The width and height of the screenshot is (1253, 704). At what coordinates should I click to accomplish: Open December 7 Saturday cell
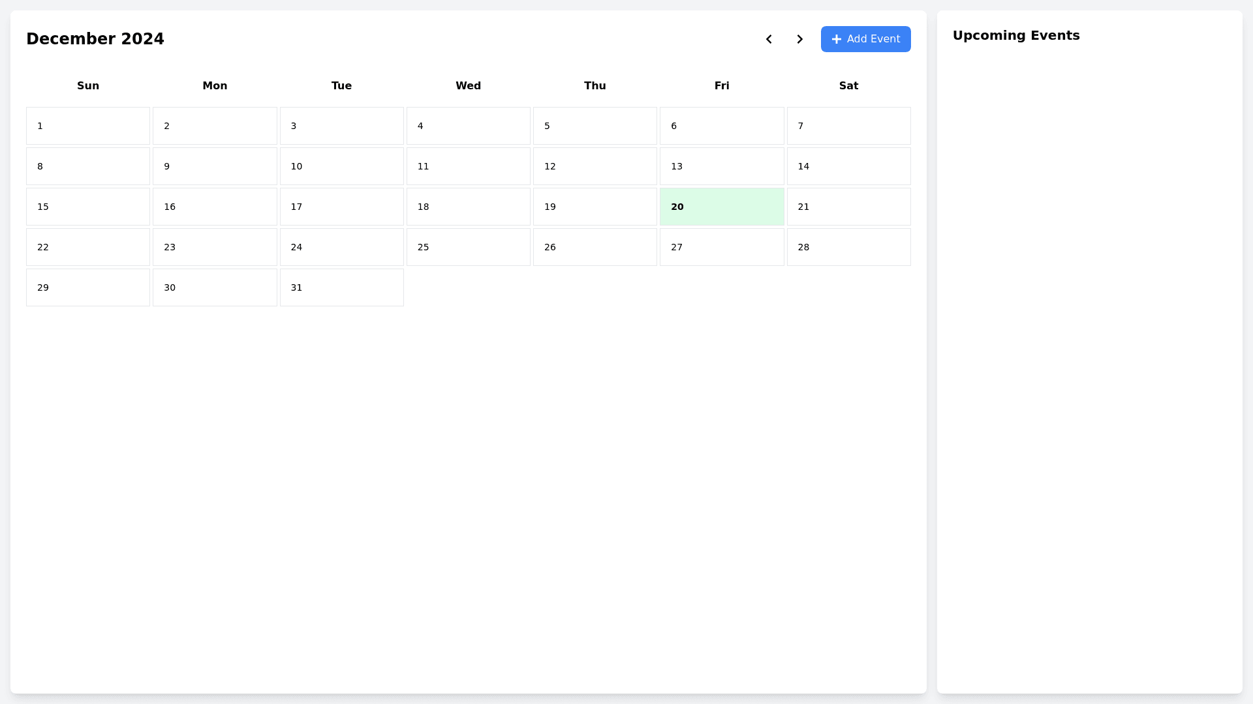pyautogui.click(x=848, y=126)
